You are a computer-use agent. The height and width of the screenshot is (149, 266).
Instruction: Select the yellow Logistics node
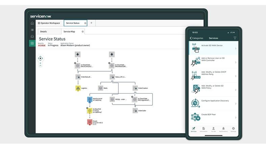point(78,88)
